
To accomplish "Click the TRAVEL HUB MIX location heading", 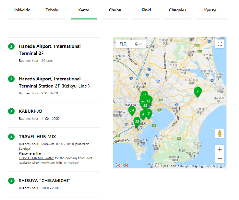I will (x=38, y=137).
